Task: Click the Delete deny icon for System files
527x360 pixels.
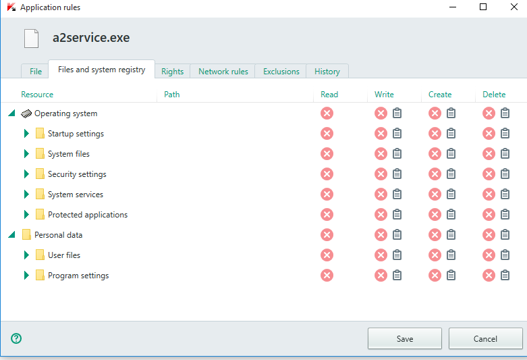Action: (x=489, y=154)
